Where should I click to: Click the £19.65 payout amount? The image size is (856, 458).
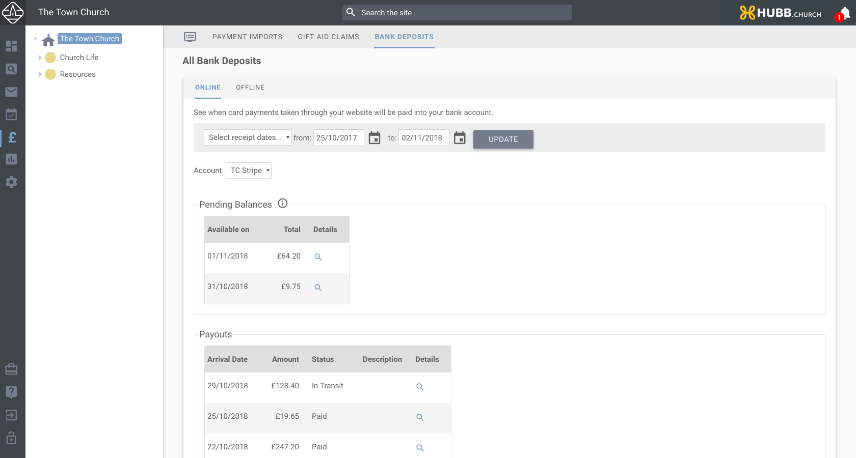pos(287,416)
